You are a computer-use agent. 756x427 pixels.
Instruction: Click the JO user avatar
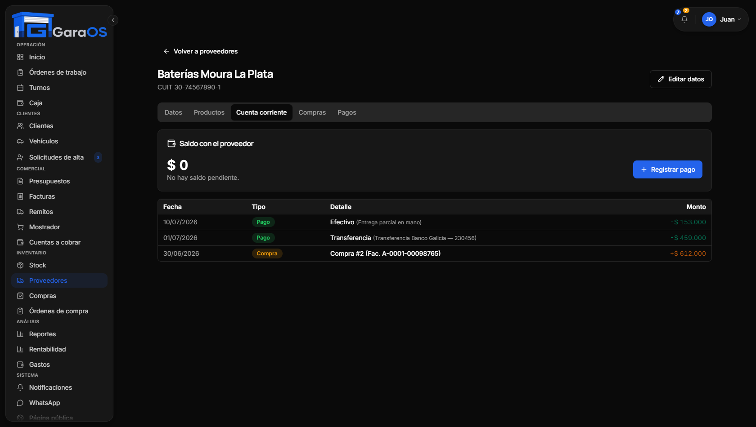pos(709,19)
